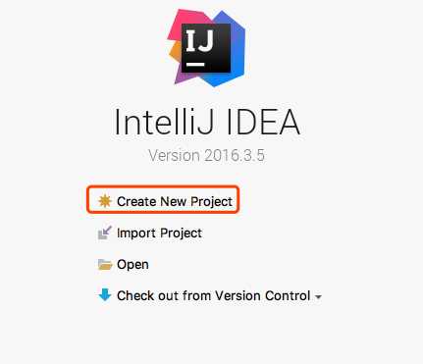The height and width of the screenshot is (364, 423).
Task: Click the white underscore bar in logo
Action: (x=195, y=65)
